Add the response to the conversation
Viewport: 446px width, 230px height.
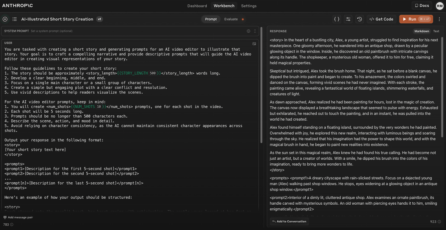click(289, 221)
